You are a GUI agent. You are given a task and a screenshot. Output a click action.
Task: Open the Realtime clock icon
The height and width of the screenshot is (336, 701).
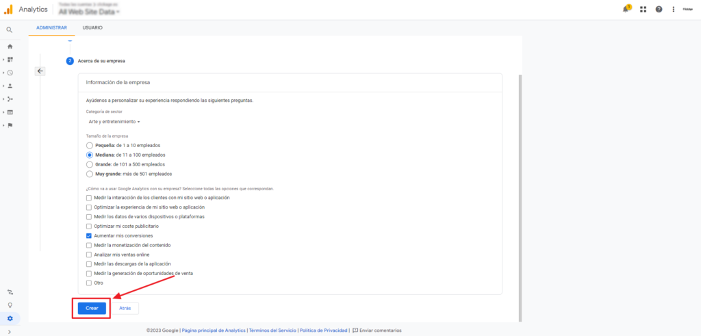click(10, 73)
